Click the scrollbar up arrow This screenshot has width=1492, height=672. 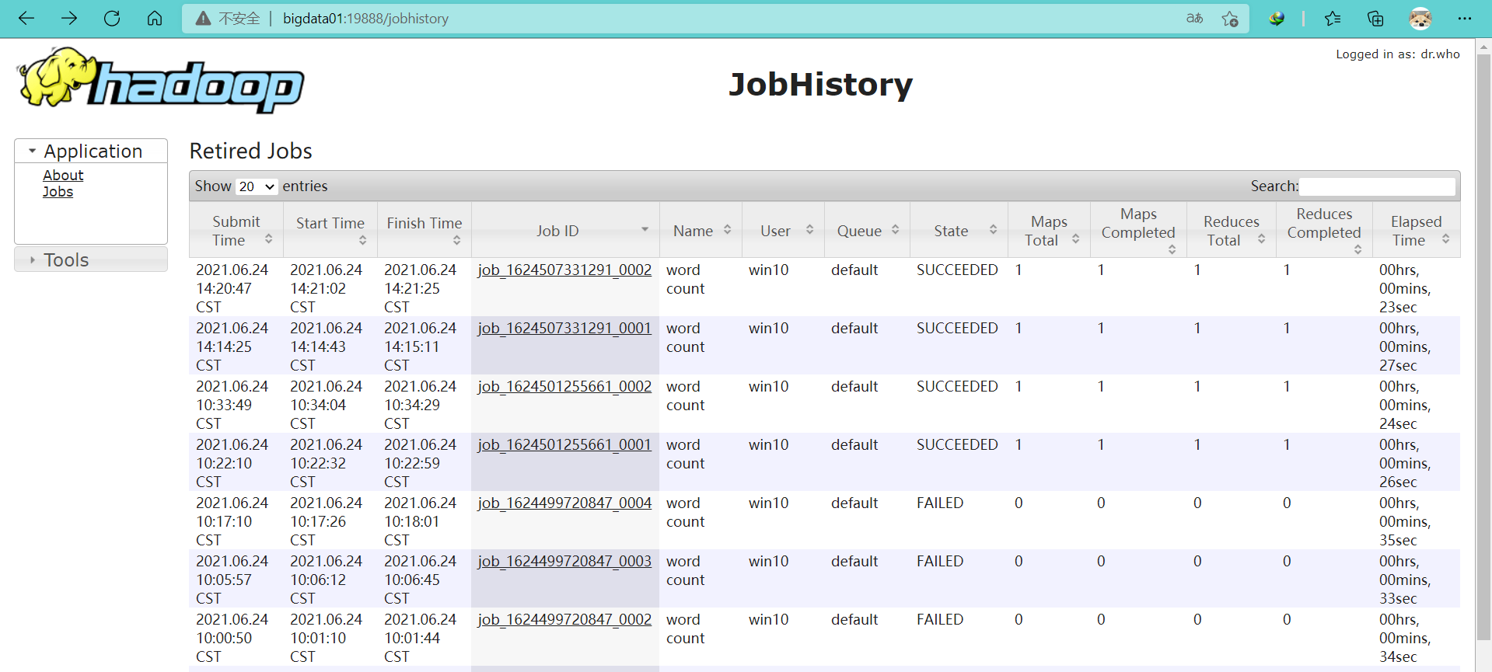(x=1483, y=47)
